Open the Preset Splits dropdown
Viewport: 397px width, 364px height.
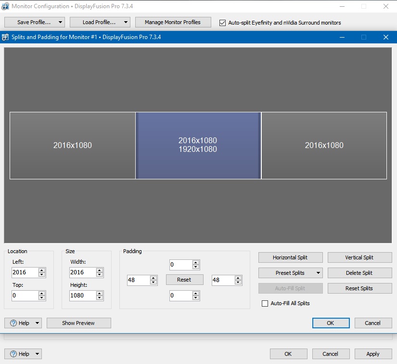pyautogui.click(x=319, y=273)
